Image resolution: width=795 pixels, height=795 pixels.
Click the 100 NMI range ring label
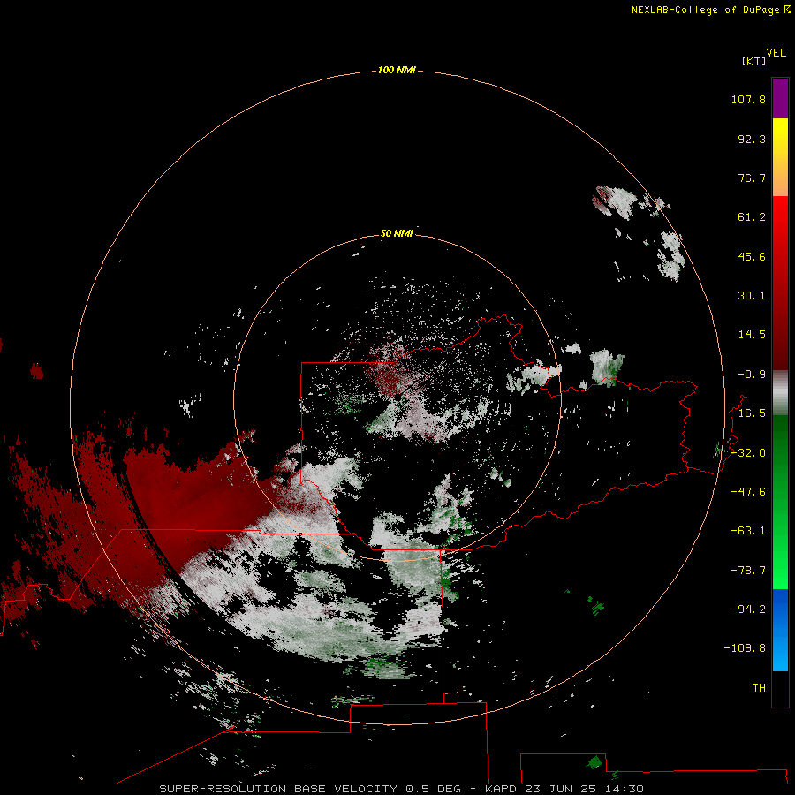(x=397, y=70)
